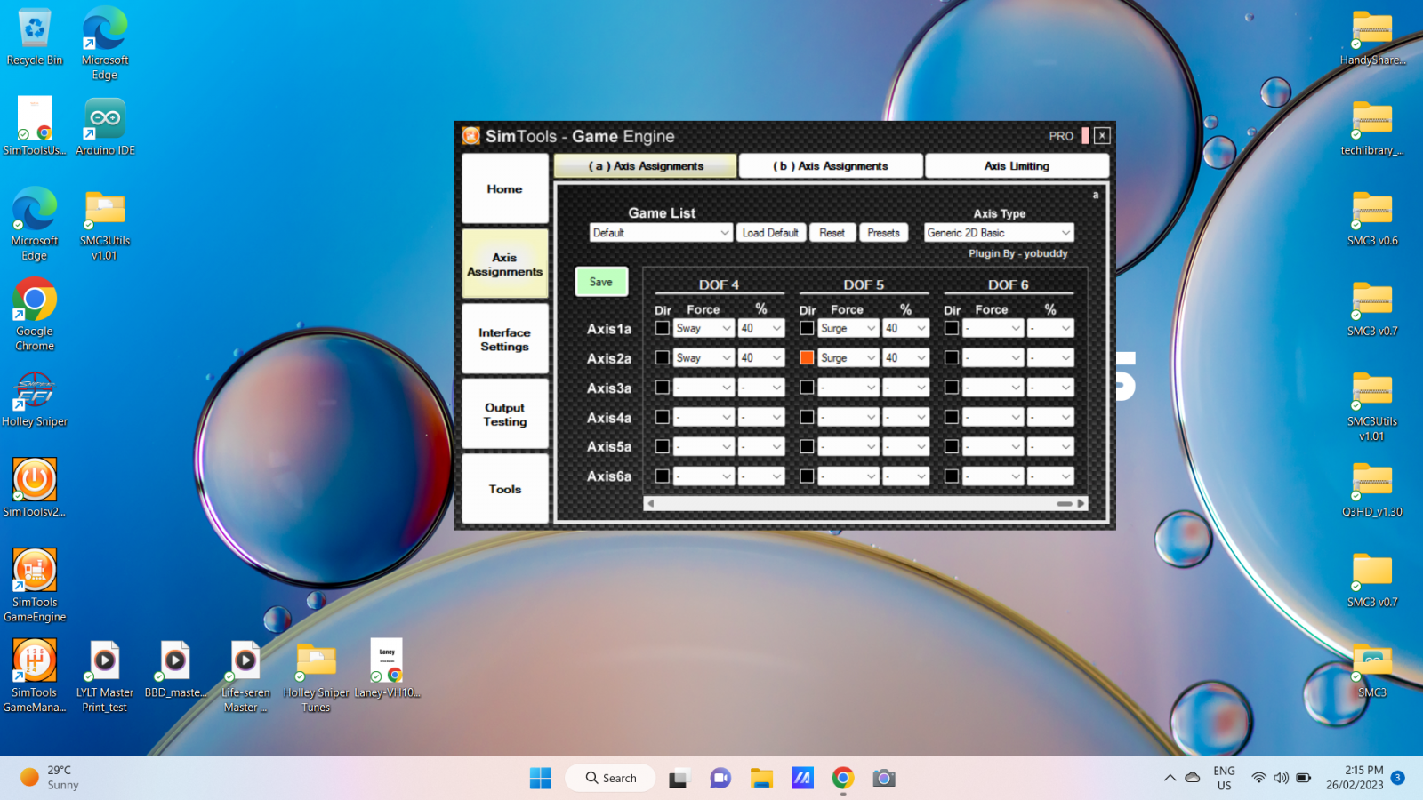1423x800 pixels.
Task: Launch SimTools GameManager desktop icon
Action: tap(35, 676)
